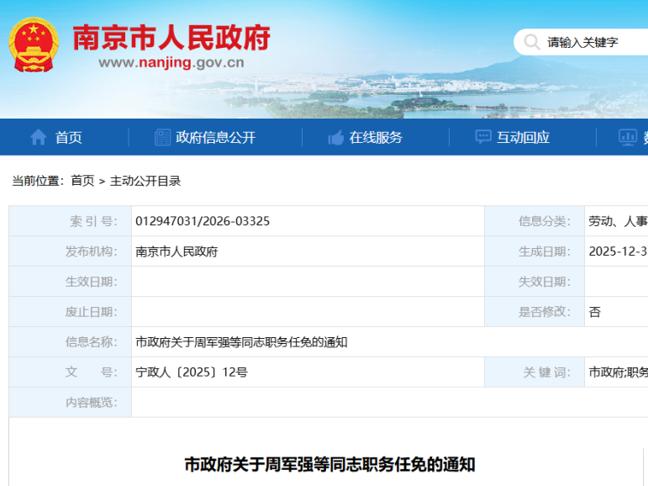Click the red 南京市人民政府 header title

point(171,36)
